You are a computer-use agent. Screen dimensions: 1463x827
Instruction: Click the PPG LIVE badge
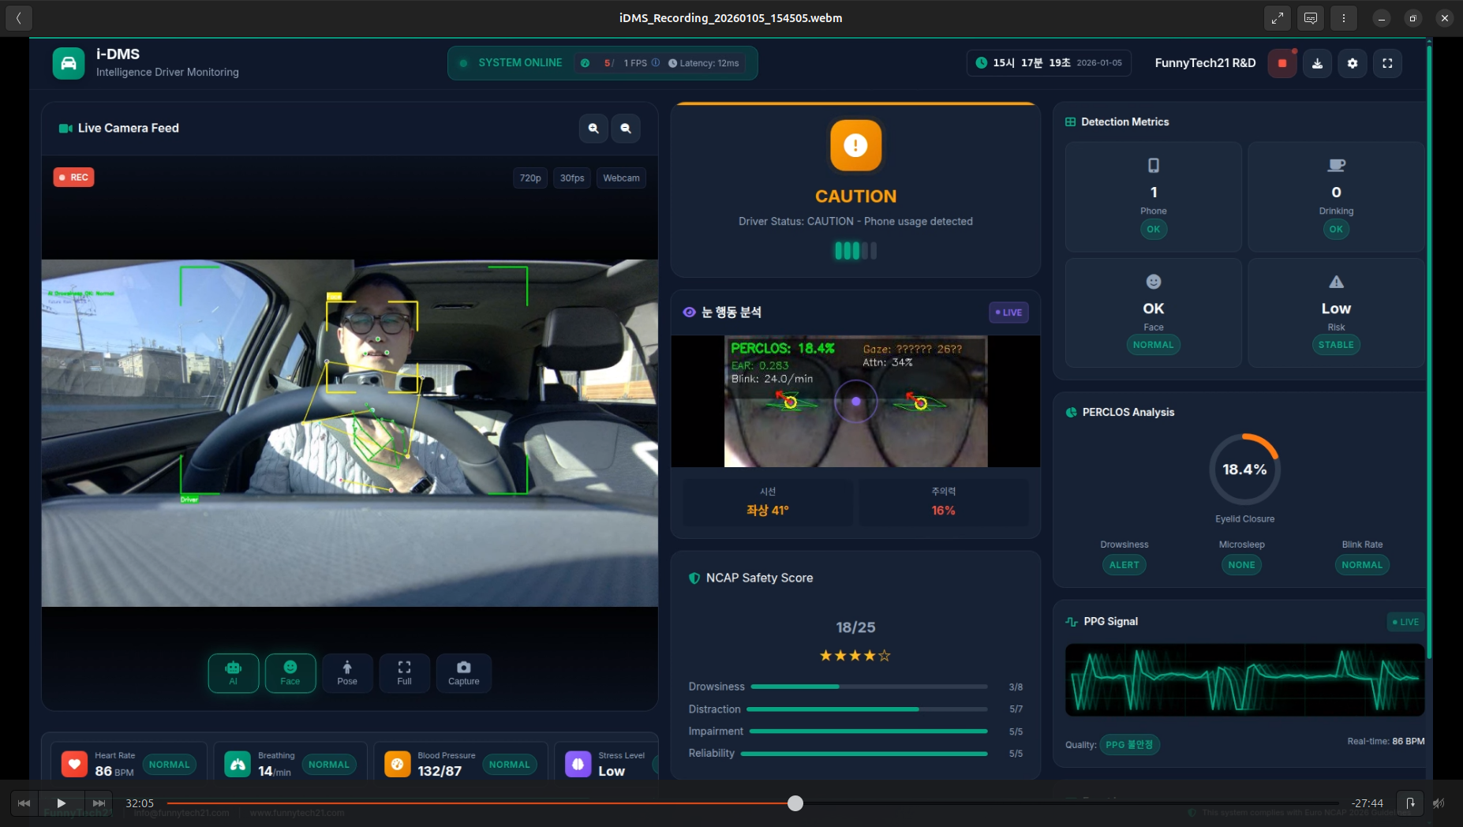click(1405, 622)
